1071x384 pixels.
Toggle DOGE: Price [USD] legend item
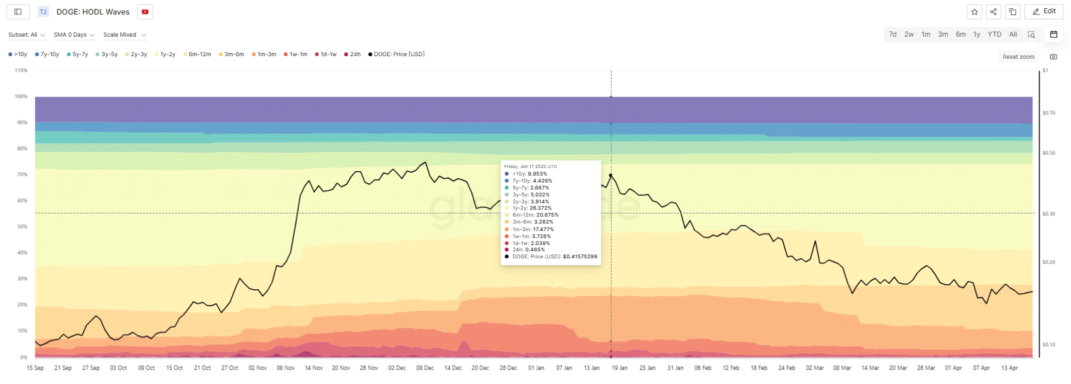point(397,54)
